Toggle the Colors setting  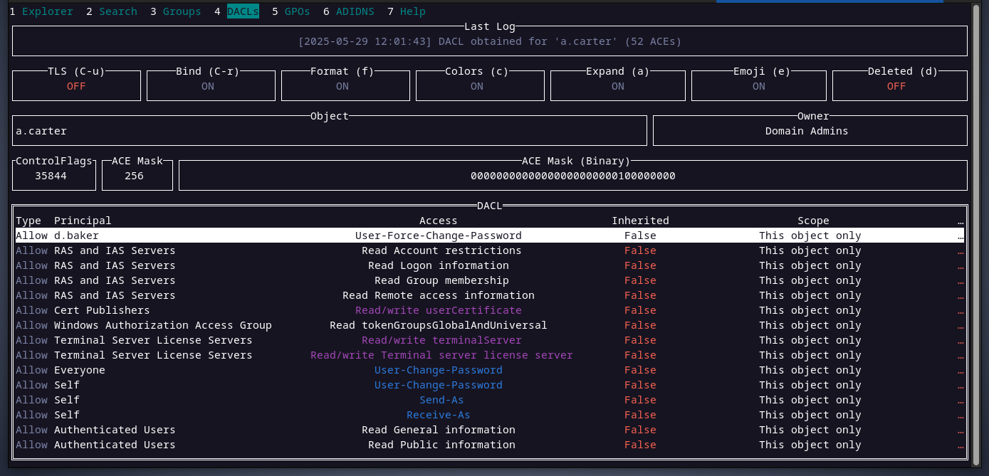(477, 86)
